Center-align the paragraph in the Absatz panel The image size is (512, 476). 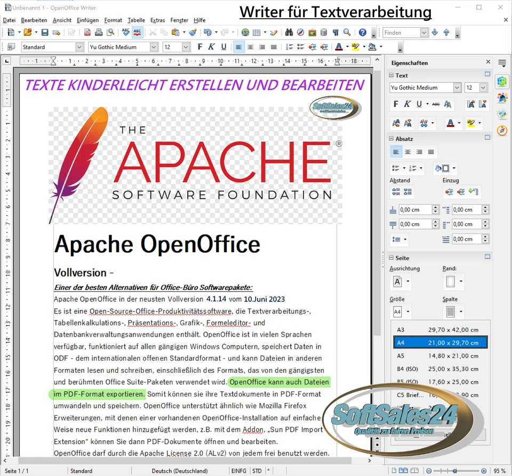[408, 151]
